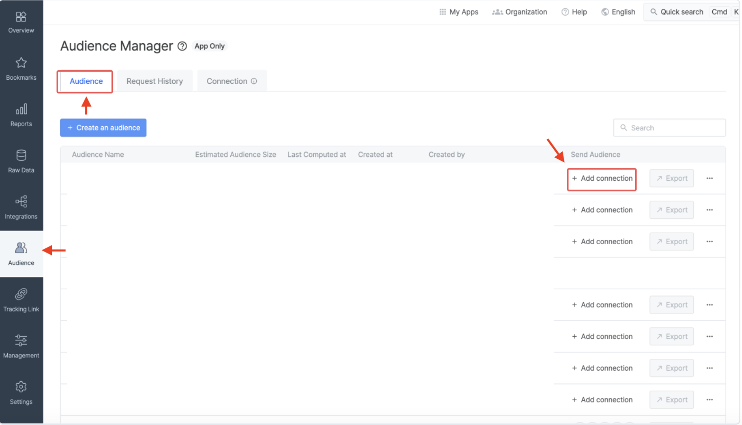Image resolution: width=742 pixels, height=425 pixels.
Task: Open Management in the sidebar
Action: pos(21,346)
